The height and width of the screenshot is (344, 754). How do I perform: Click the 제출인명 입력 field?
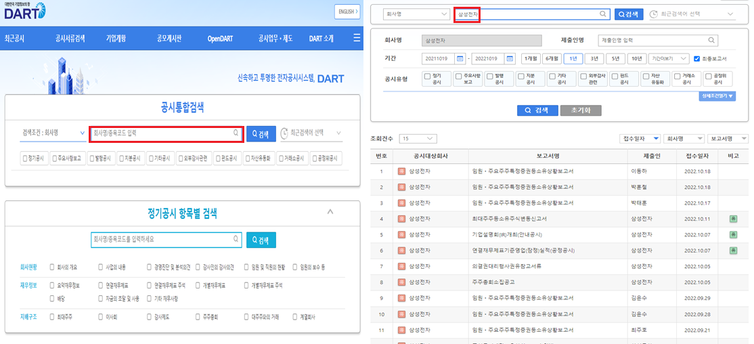point(659,40)
